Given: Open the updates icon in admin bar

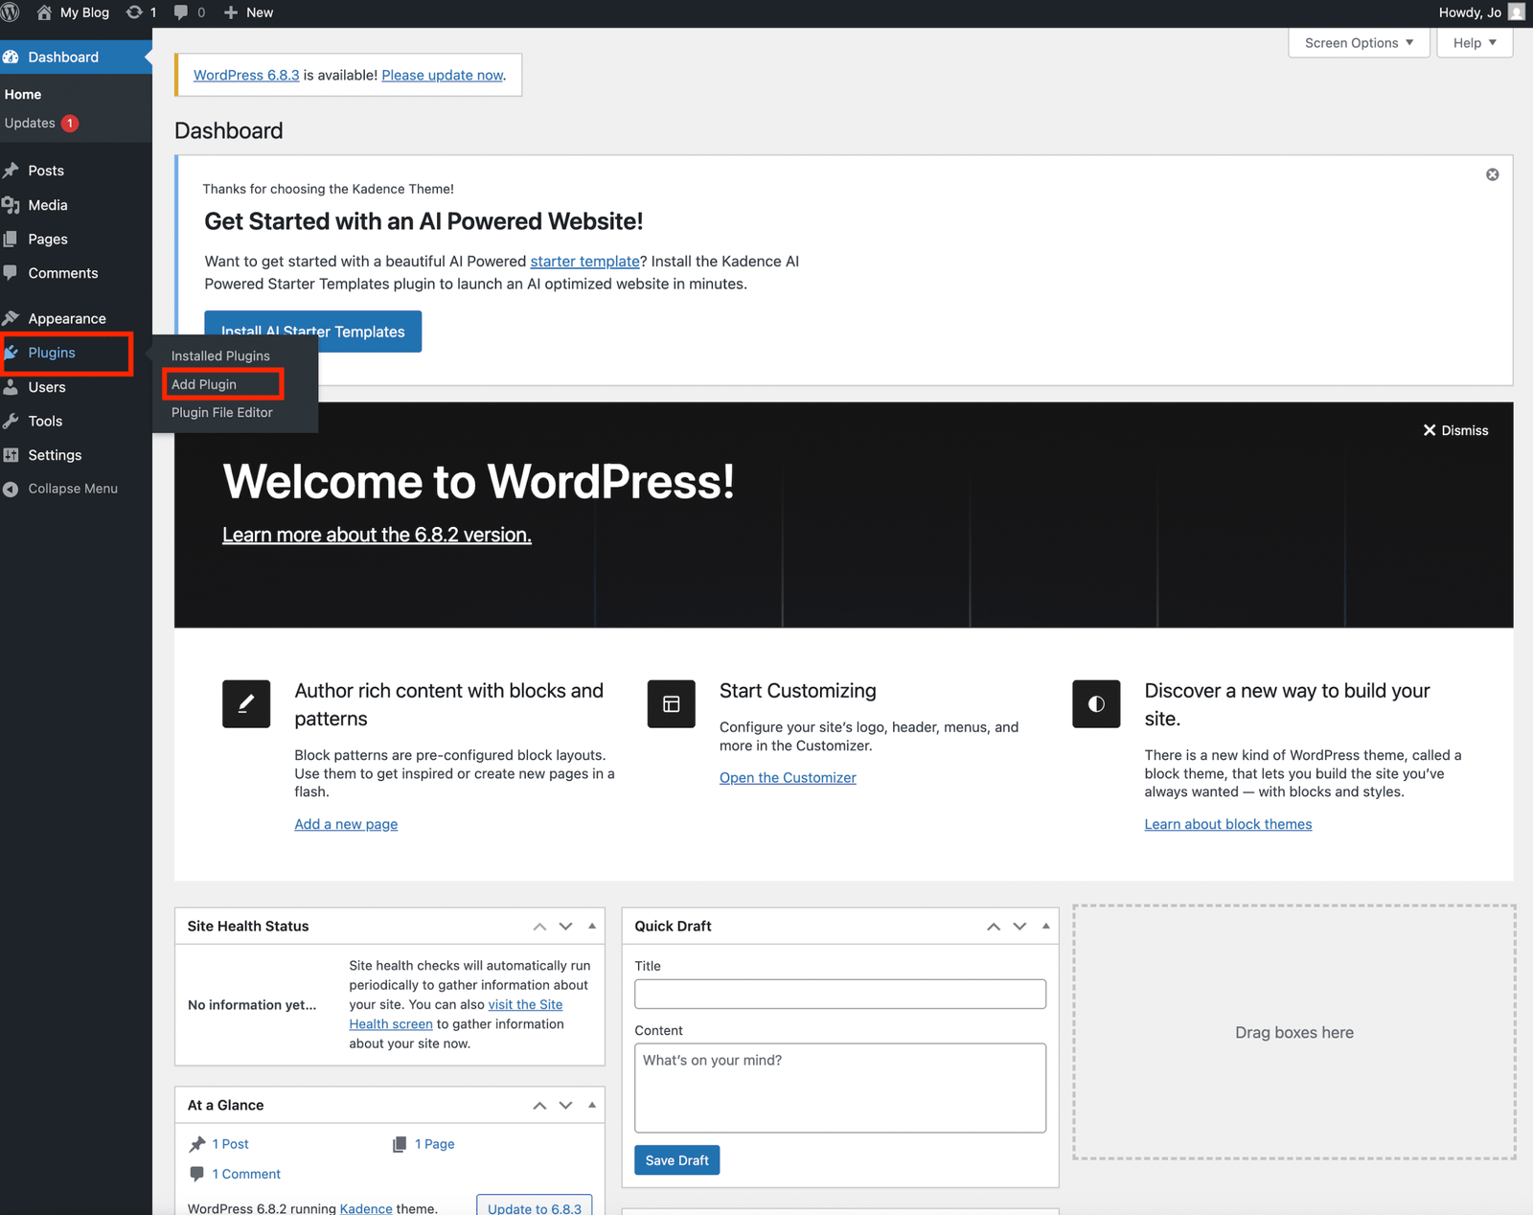Looking at the screenshot, I should click(135, 12).
